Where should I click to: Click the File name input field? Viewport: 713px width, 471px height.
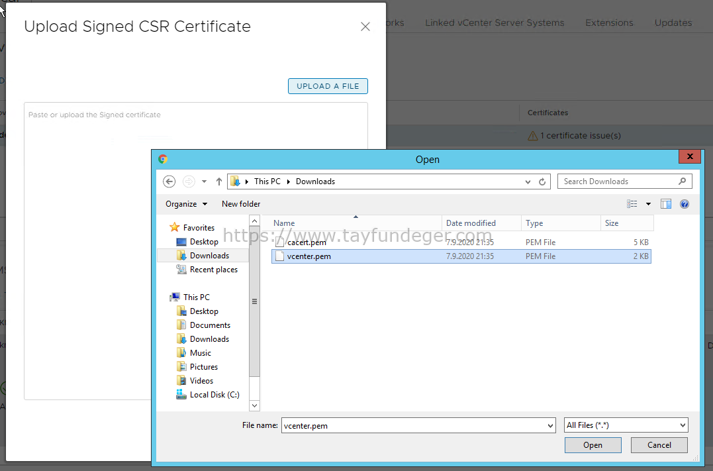click(414, 425)
